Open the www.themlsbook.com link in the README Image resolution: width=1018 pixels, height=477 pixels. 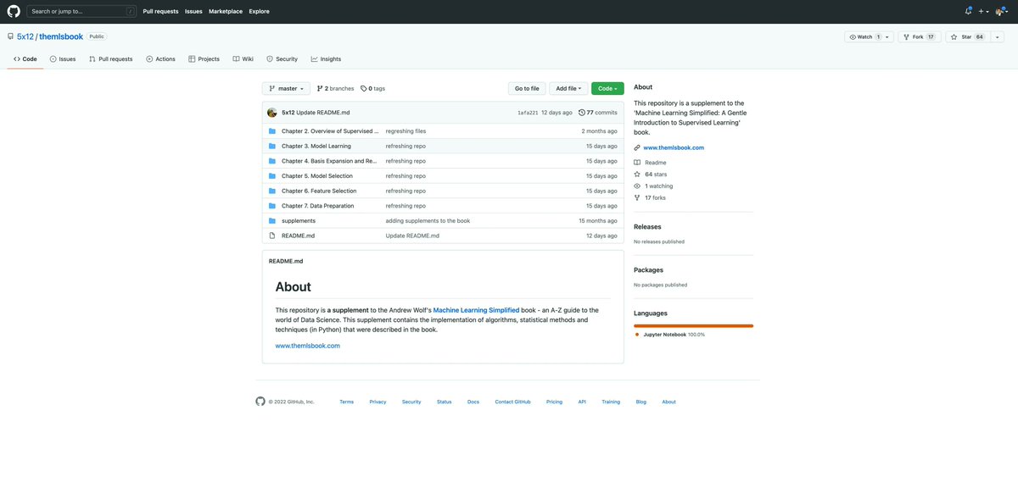307,346
